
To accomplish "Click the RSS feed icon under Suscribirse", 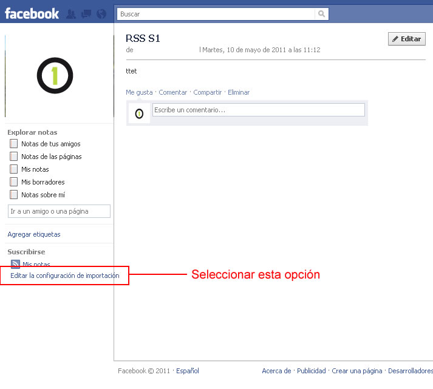I will pyautogui.click(x=15, y=263).
